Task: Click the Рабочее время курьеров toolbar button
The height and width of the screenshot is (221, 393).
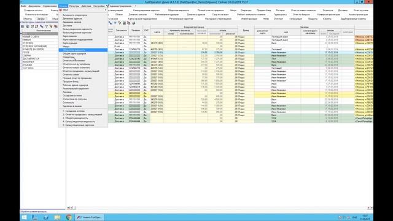Action: pyautogui.click(x=166, y=15)
